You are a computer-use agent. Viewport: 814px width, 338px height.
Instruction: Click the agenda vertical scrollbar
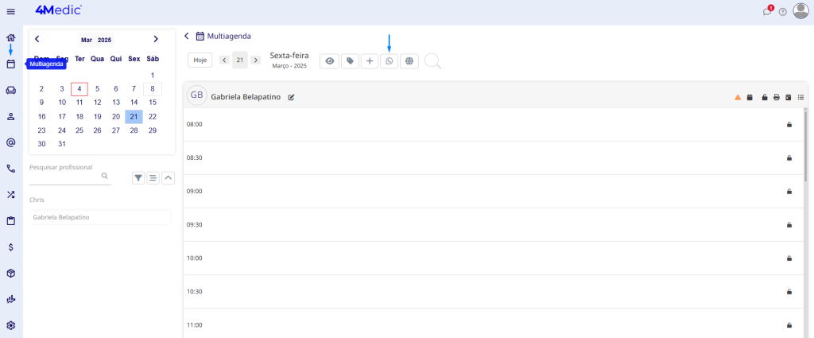click(806, 146)
